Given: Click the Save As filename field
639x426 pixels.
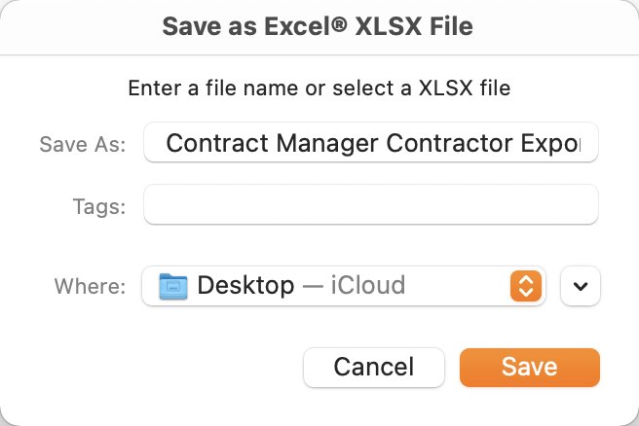Looking at the screenshot, I should (x=371, y=142).
